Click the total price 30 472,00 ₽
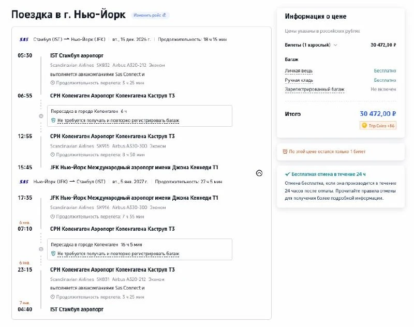The image size is (414, 327). click(378, 114)
